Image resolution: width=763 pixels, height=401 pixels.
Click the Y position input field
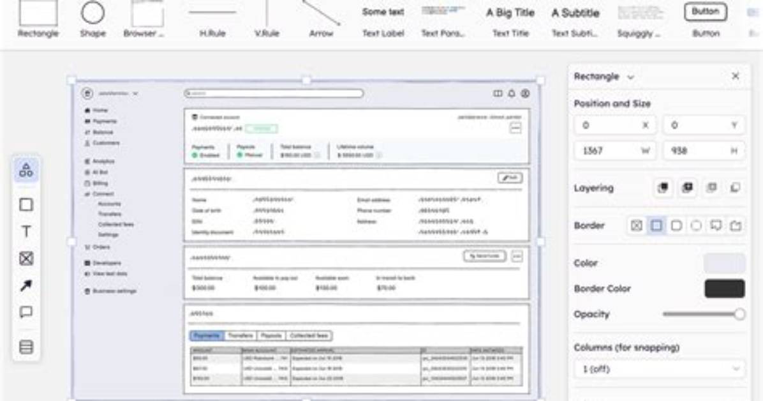(704, 125)
